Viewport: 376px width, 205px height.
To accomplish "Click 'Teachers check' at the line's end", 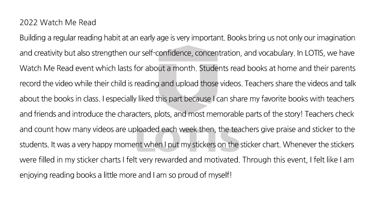I will [x=329, y=114].
